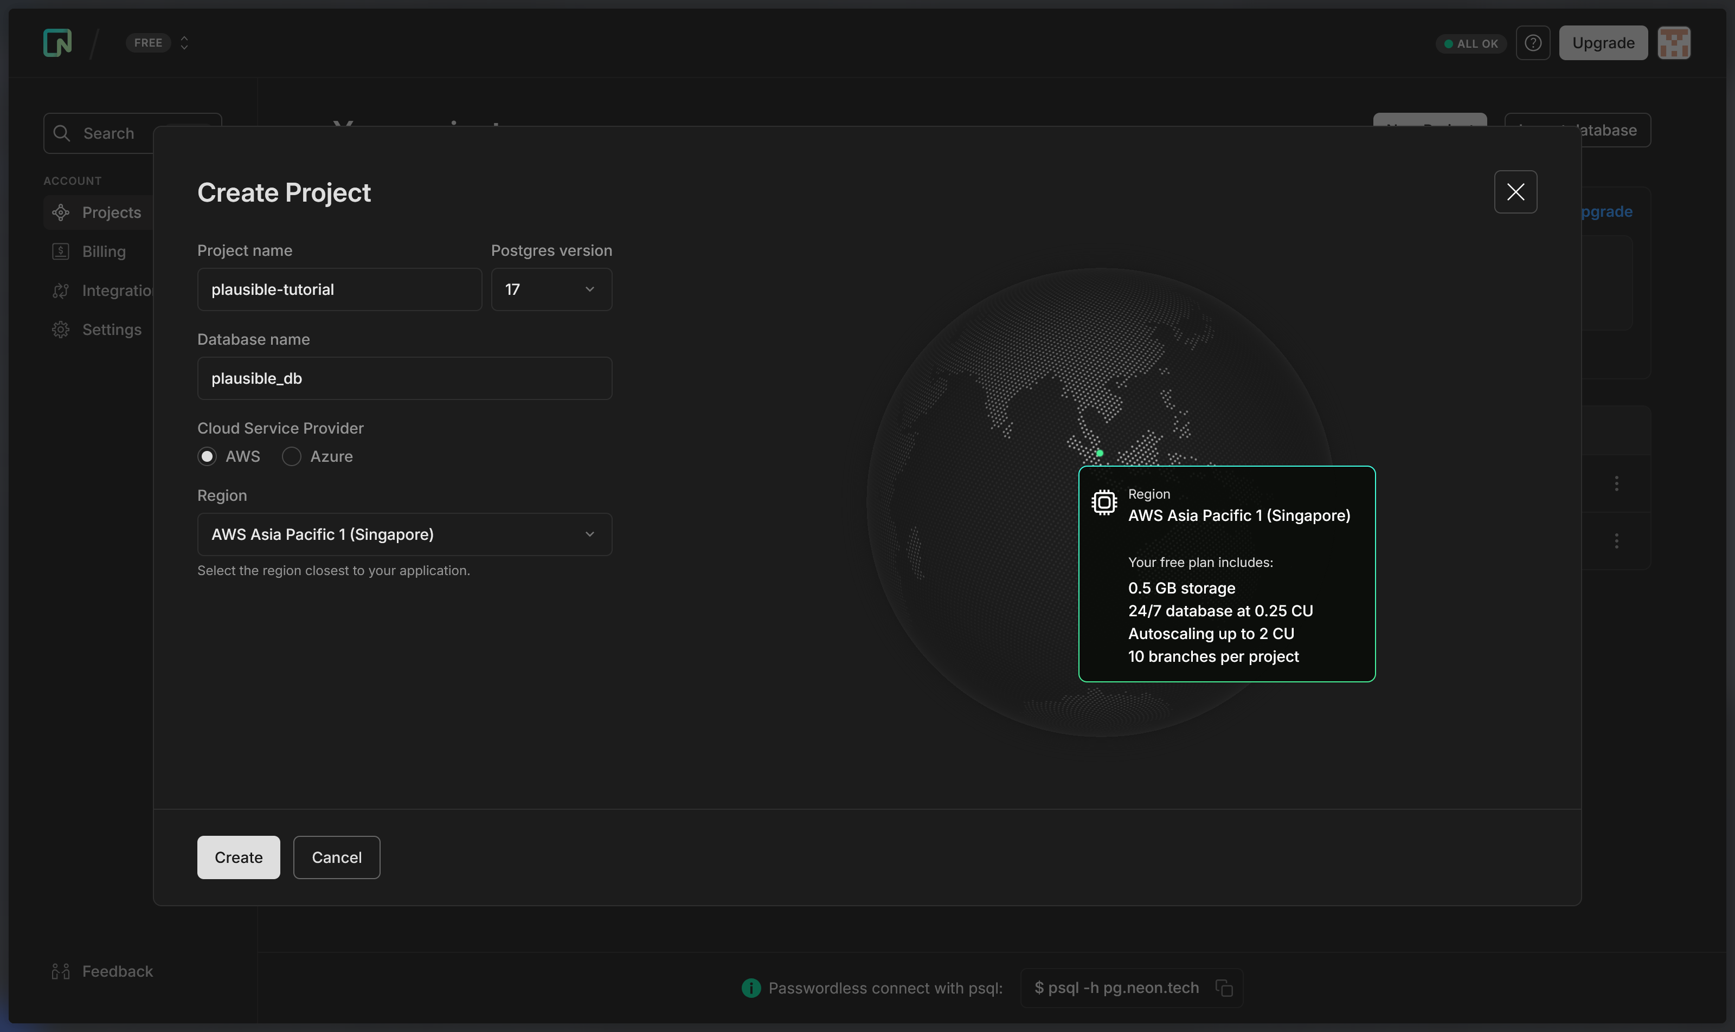Image resolution: width=1735 pixels, height=1032 pixels.
Task: Open the help question mark icon
Action: 1533,43
